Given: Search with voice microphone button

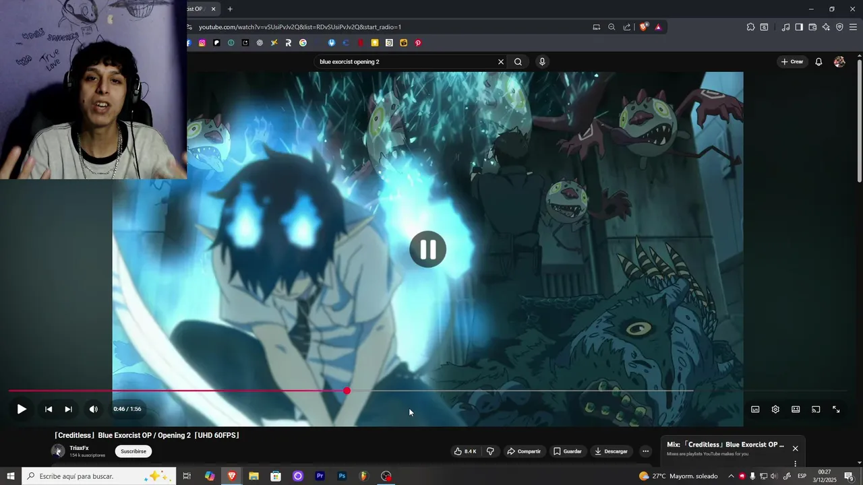Looking at the screenshot, I should [x=542, y=62].
